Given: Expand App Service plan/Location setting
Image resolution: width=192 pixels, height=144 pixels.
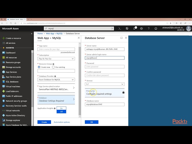Looking at the screenshot, I should click(x=56, y=88).
